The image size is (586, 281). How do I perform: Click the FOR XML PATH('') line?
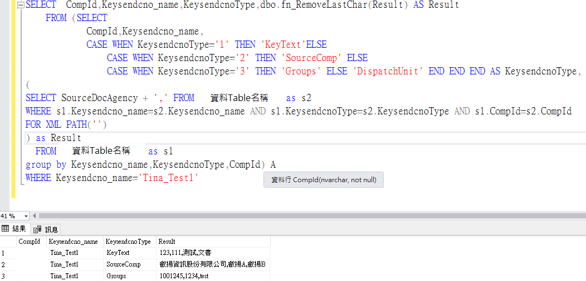(66, 124)
